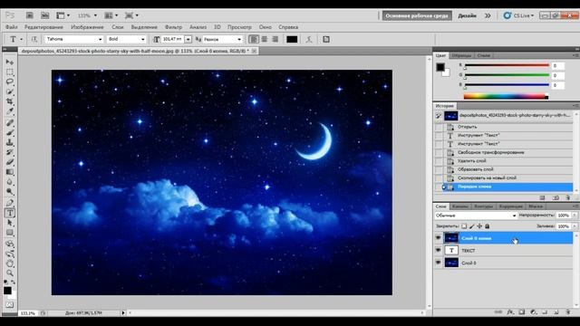Enable lock transparent pixels

464,226
